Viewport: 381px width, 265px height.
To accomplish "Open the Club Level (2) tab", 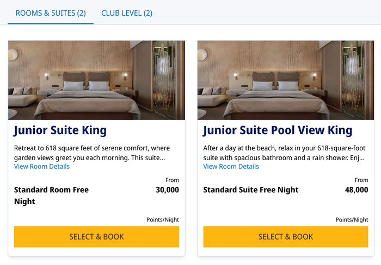I will (x=127, y=13).
